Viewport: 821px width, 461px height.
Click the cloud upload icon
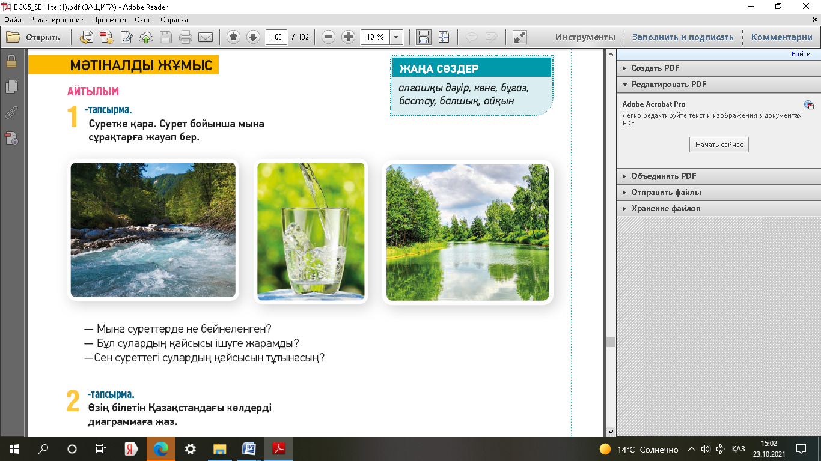(146, 37)
